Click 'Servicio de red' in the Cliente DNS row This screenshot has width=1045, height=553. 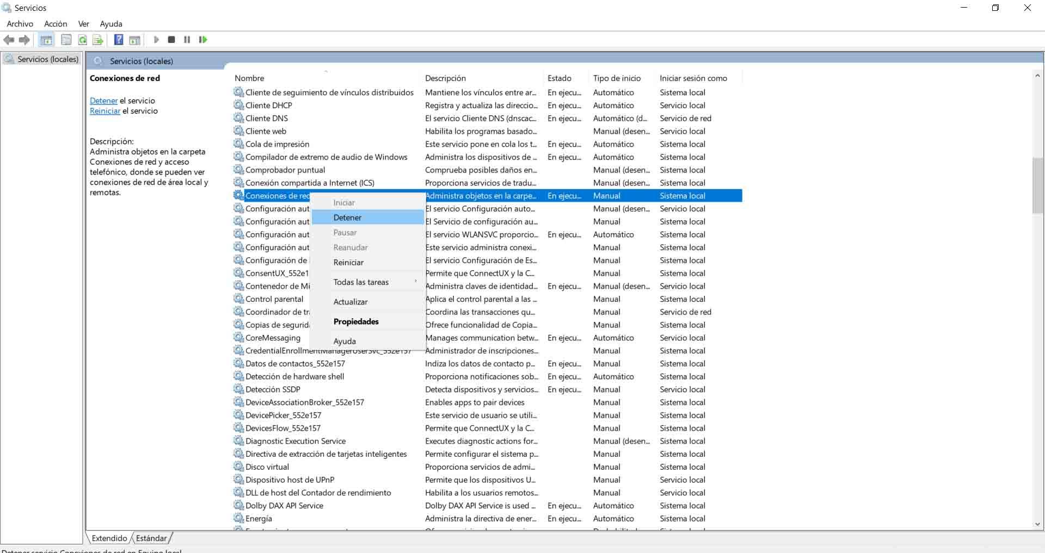pyautogui.click(x=685, y=118)
